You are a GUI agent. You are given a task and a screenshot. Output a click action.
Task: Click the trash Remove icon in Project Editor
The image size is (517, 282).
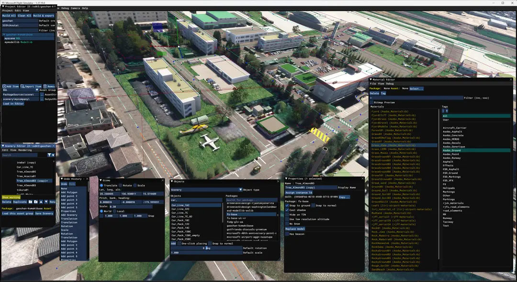pyautogui.click(x=45, y=86)
